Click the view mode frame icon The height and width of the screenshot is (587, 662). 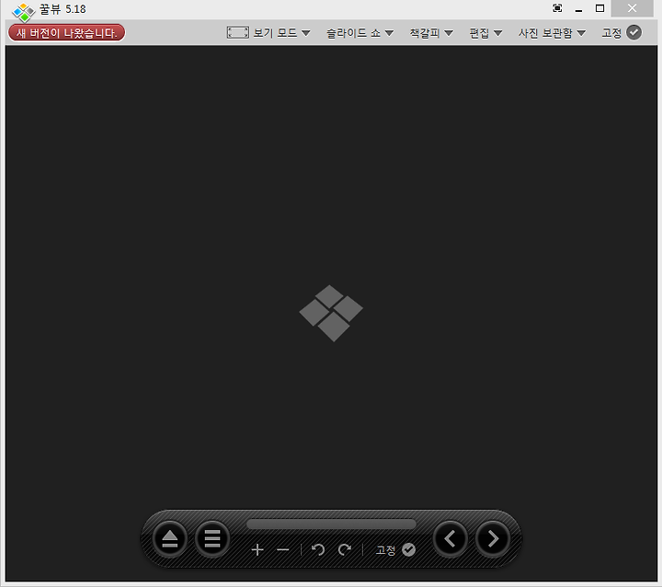click(238, 32)
